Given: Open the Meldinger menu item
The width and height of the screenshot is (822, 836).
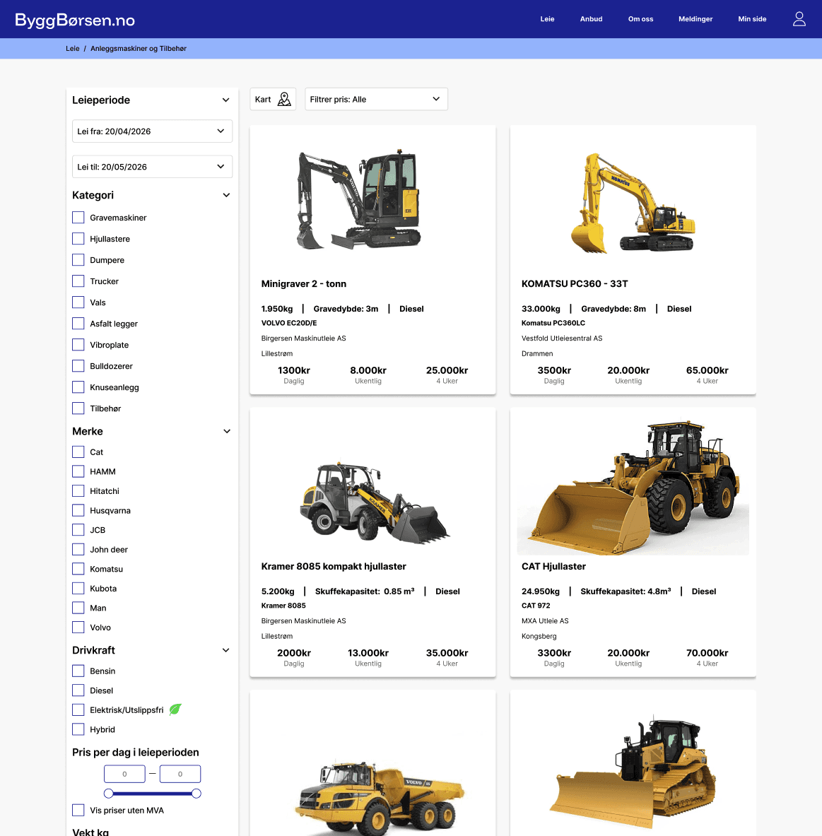Looking at the screenshot, I should (695, 18).
